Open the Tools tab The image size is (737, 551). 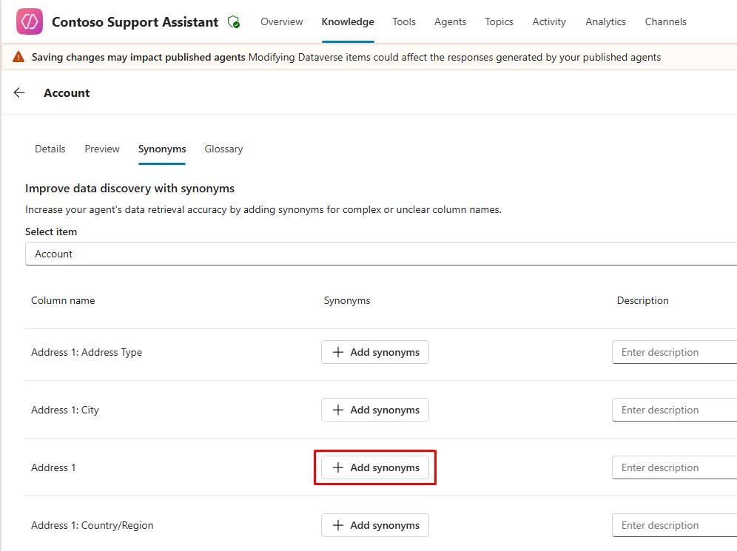point(403,21)
